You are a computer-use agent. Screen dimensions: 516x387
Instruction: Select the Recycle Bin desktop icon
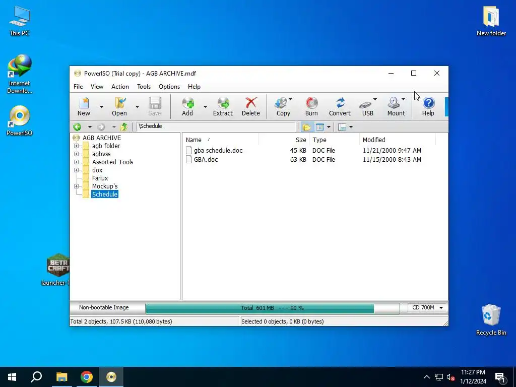[491, 320]
